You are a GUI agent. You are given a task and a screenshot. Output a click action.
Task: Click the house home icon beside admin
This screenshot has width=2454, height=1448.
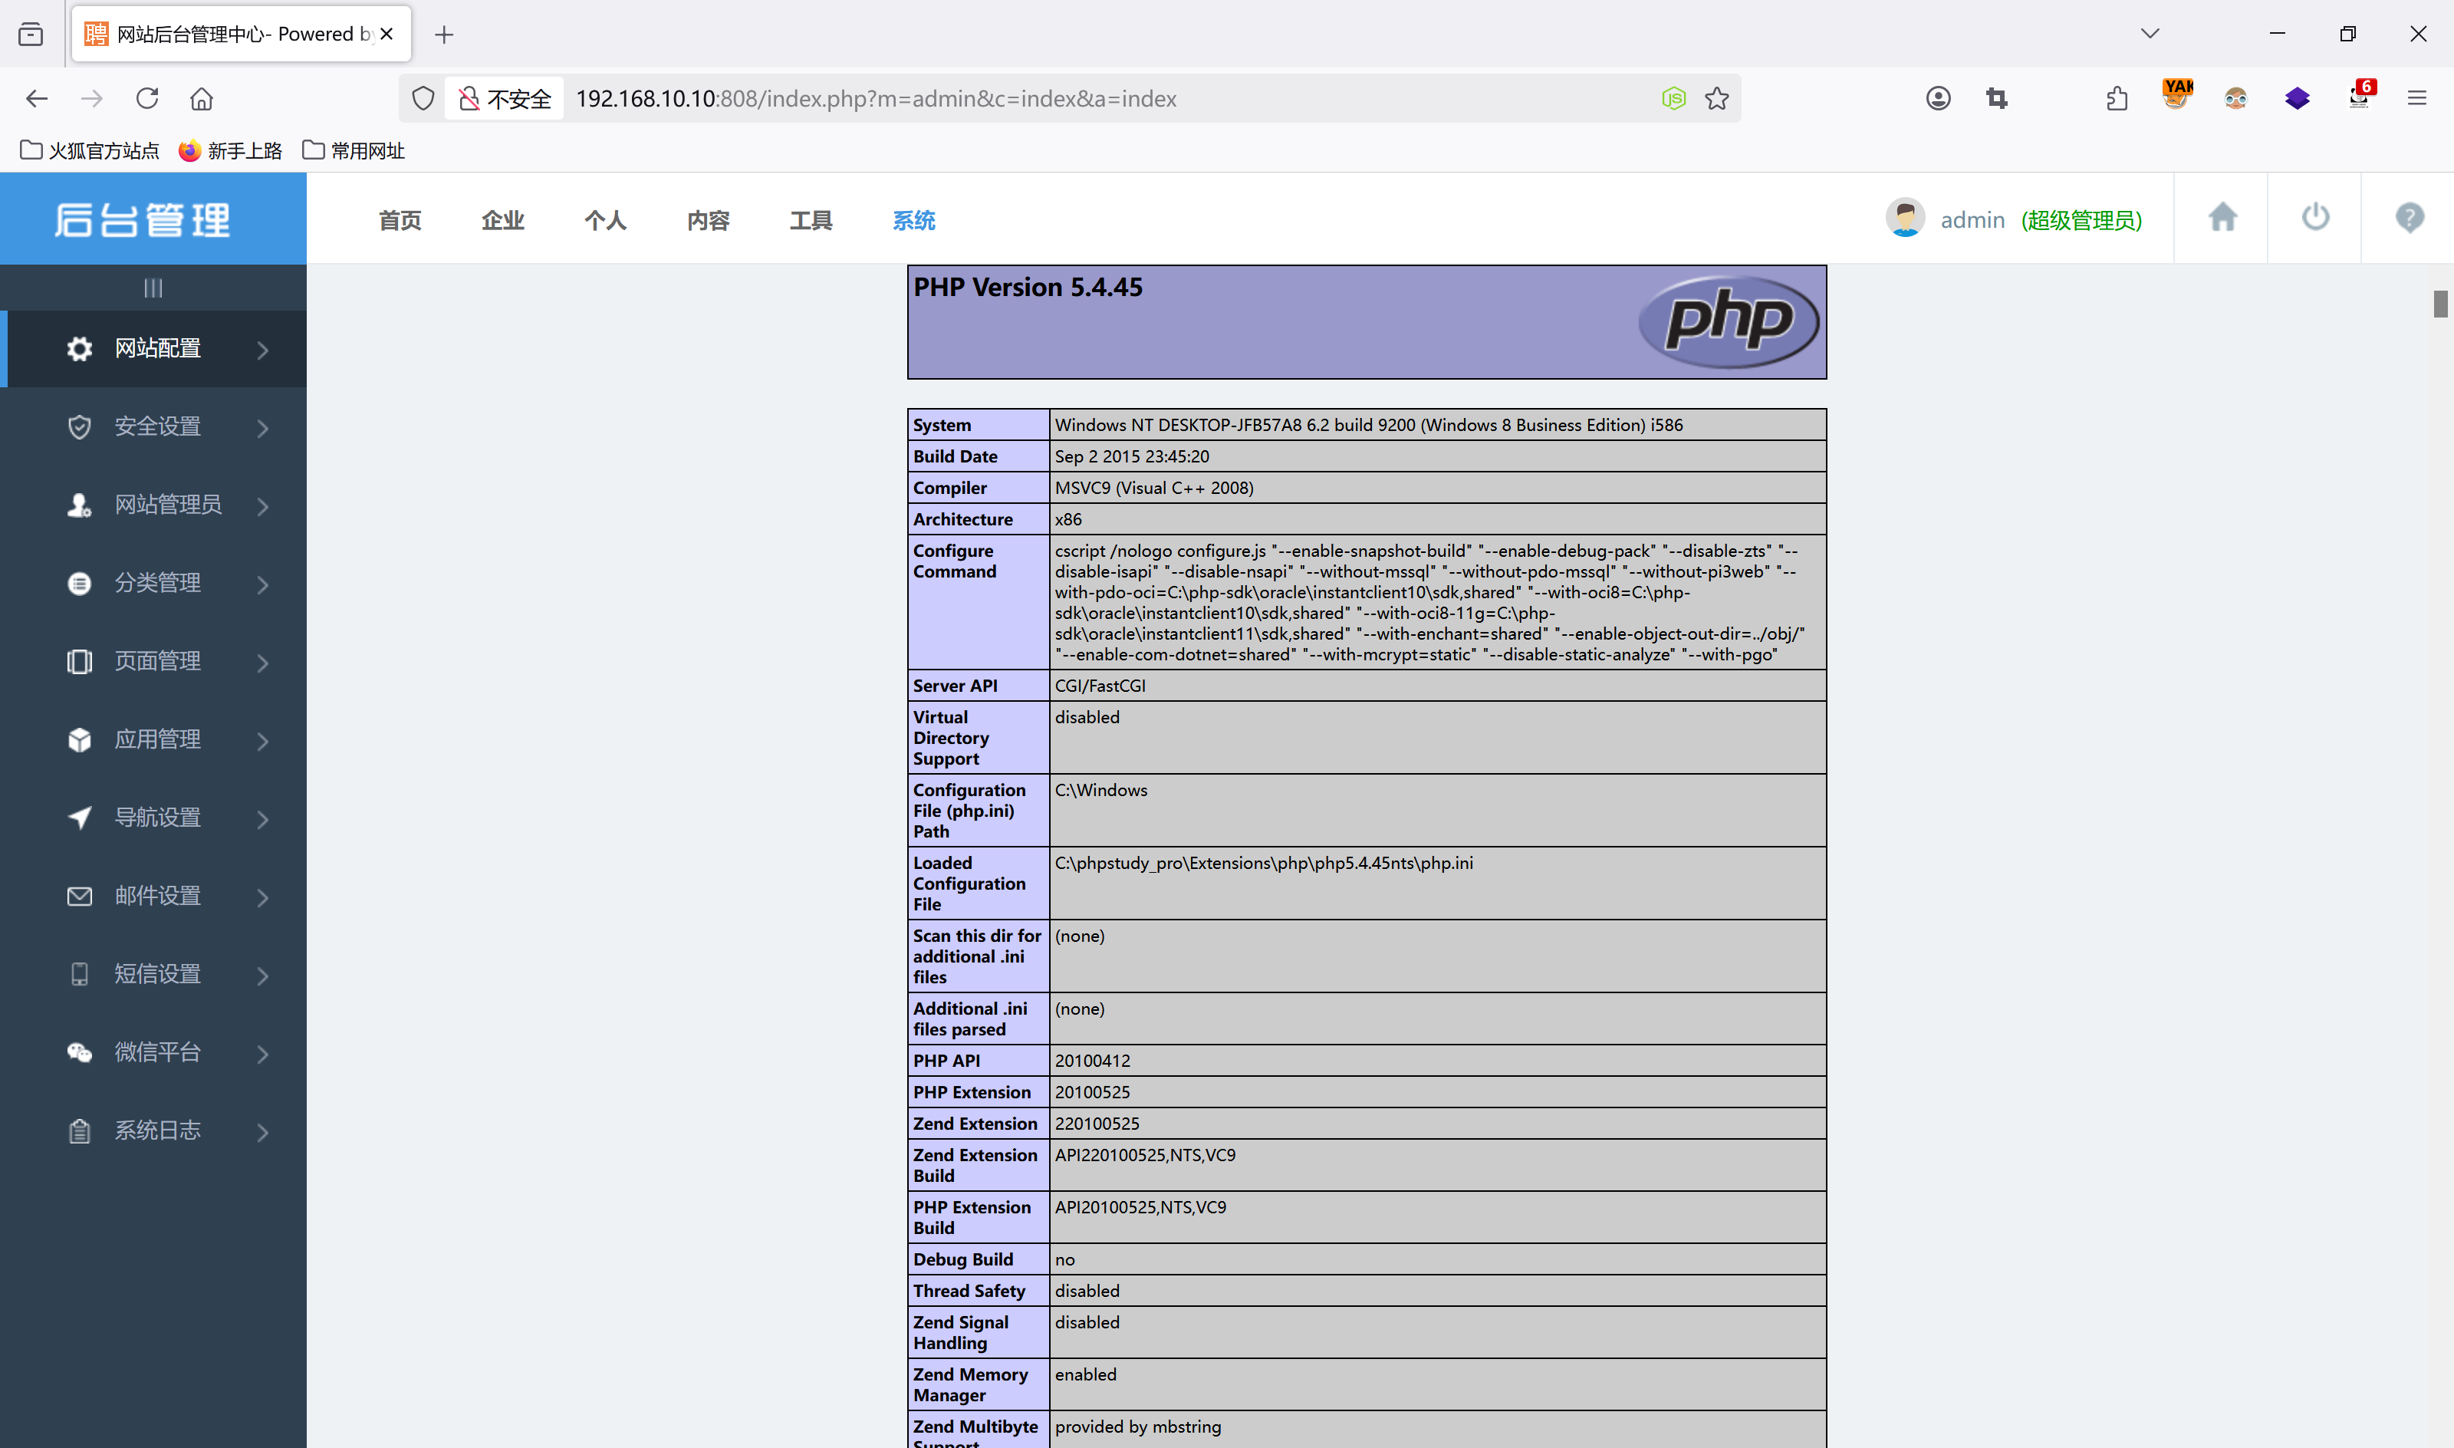2222,218
